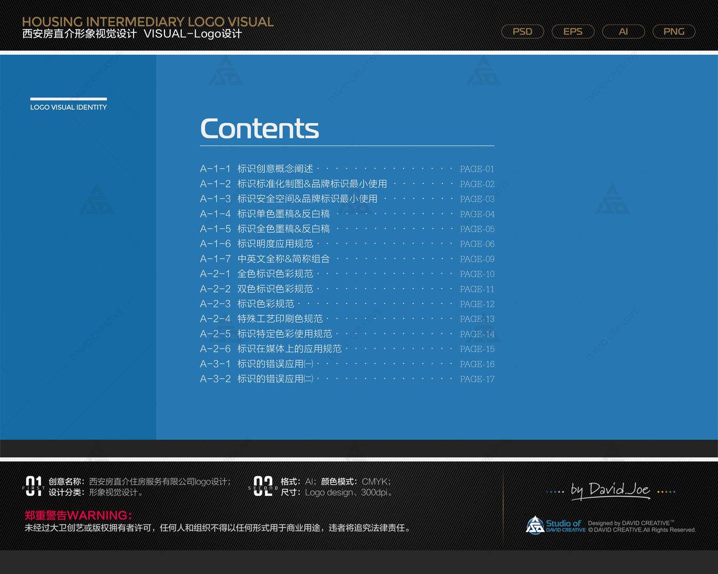The width and height of the screenshot is (718, 574).
Task: Click the PSD format badge
Action: (522, 32)
